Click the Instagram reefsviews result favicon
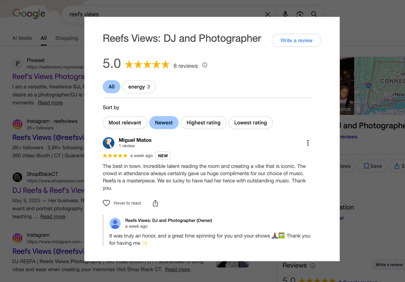The height and width of the screenshot is (282, 405). (x=18, y=124)
